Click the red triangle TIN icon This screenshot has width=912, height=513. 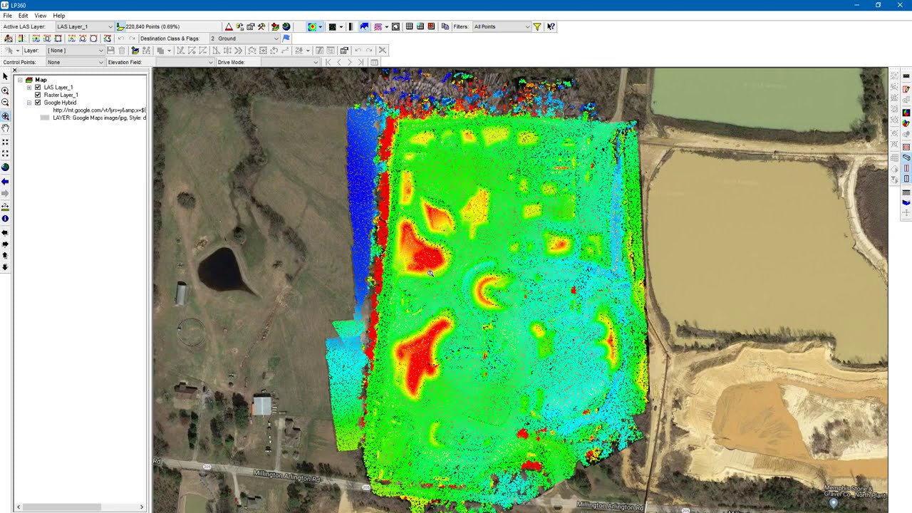click(x=229, y=27)
